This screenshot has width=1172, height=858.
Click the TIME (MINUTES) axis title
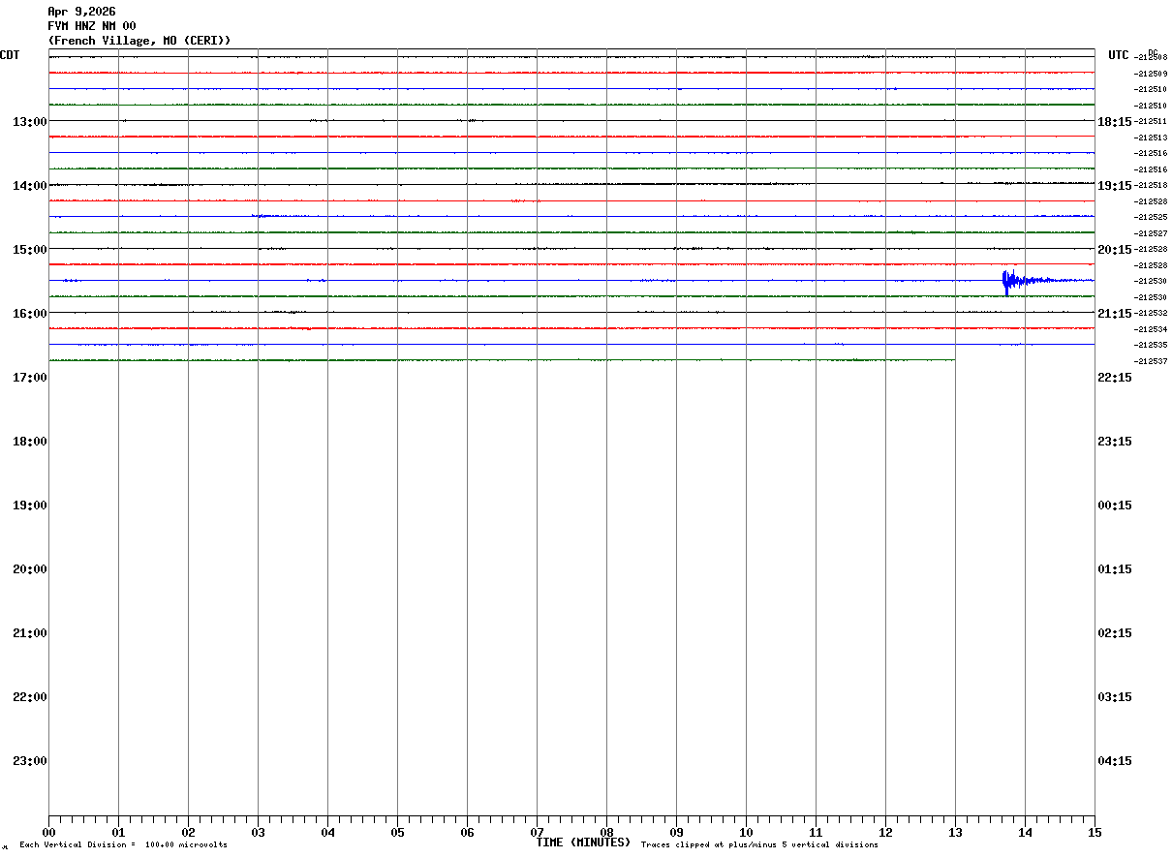click(583, 843)
